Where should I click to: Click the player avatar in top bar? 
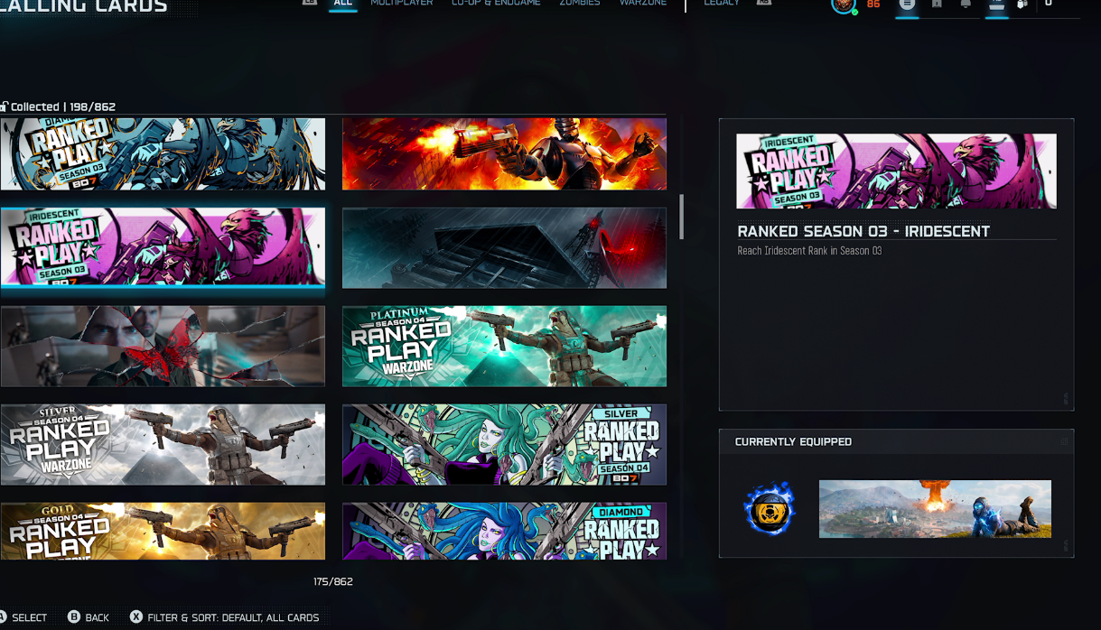point(844,5)
